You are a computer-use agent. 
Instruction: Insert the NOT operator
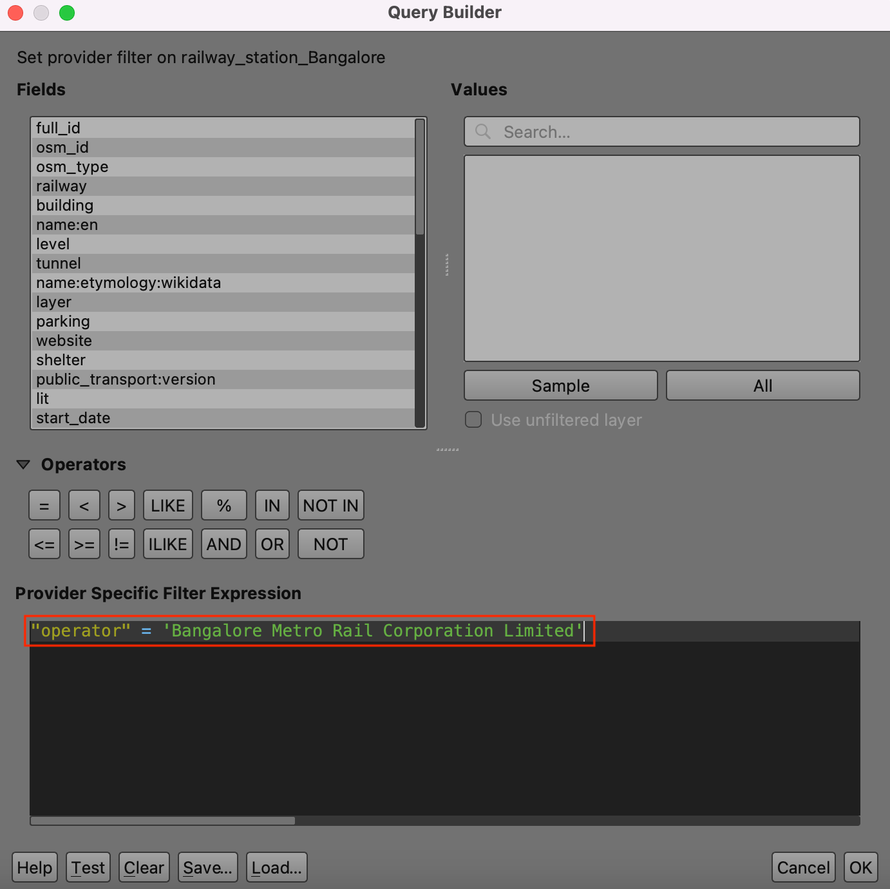point(331,544)
